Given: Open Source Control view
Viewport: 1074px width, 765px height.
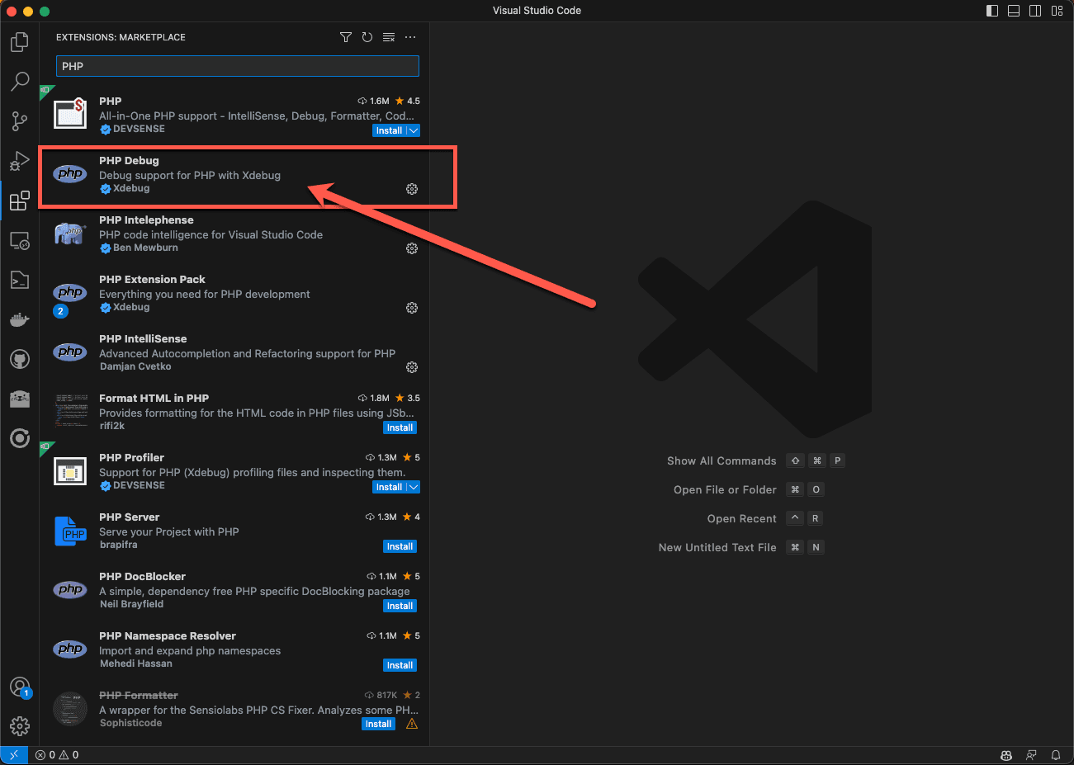Looking at the screenshot, I should 20,121.
